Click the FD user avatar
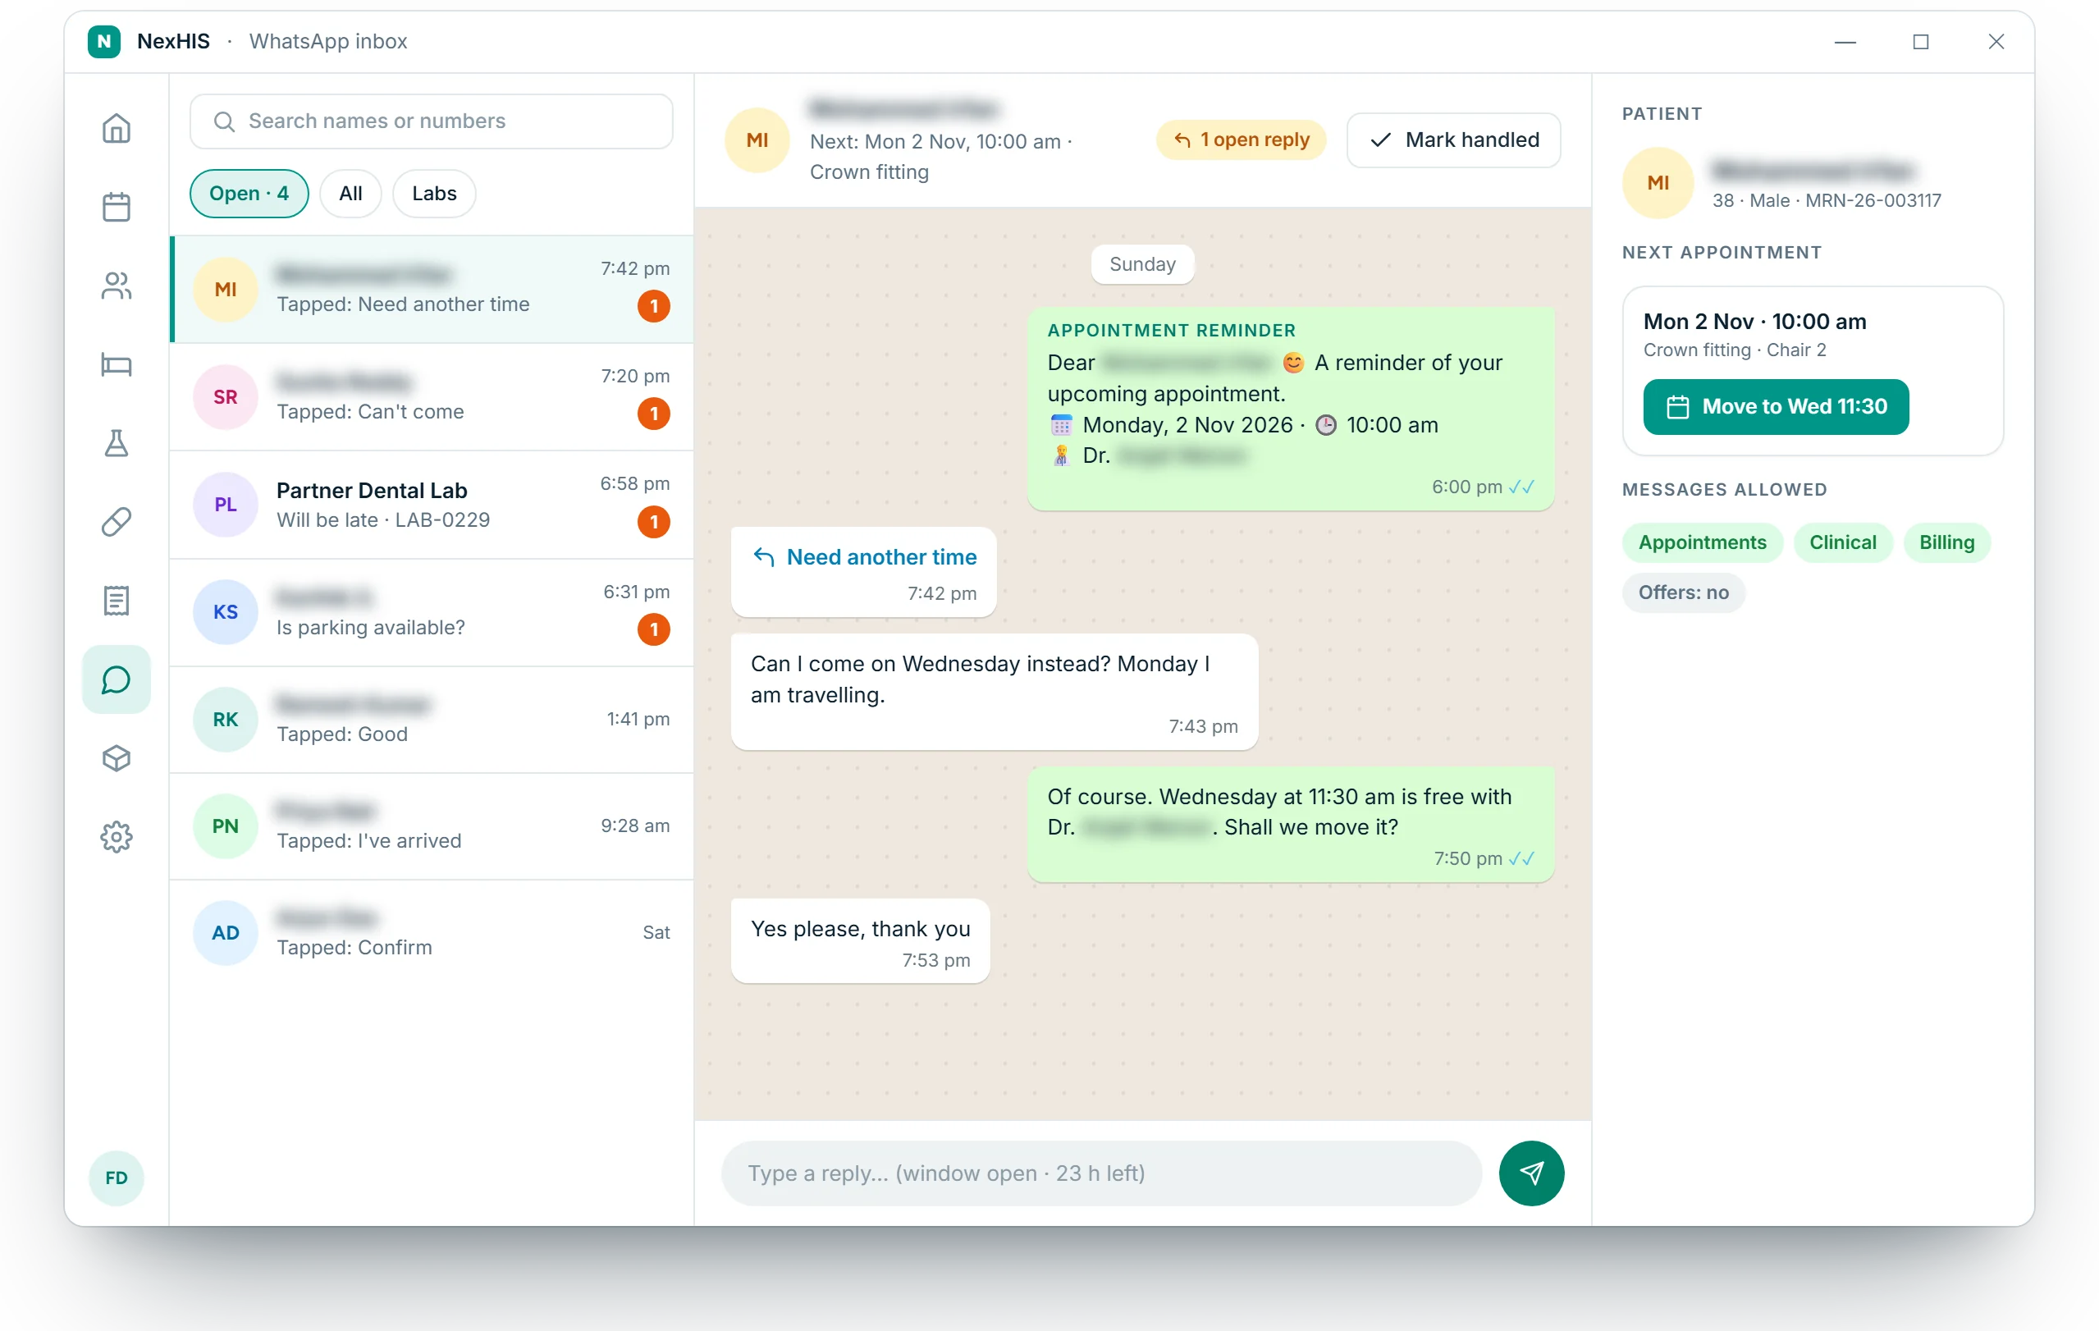Image resolution: width=2099 pixels, height=1331 pixels. pyautogui.click(x=116, y=1178)
